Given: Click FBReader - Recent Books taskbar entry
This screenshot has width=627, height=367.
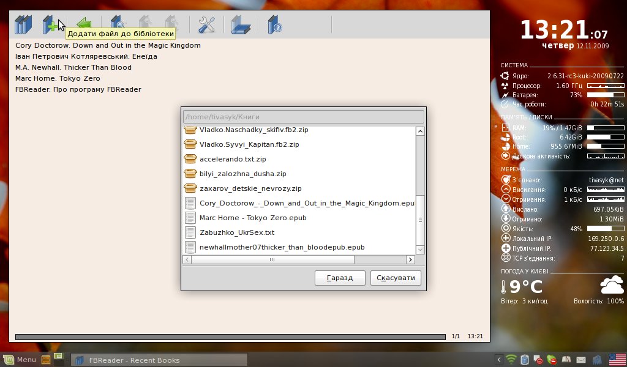Looking at the screenshot, I should point(159,360).
